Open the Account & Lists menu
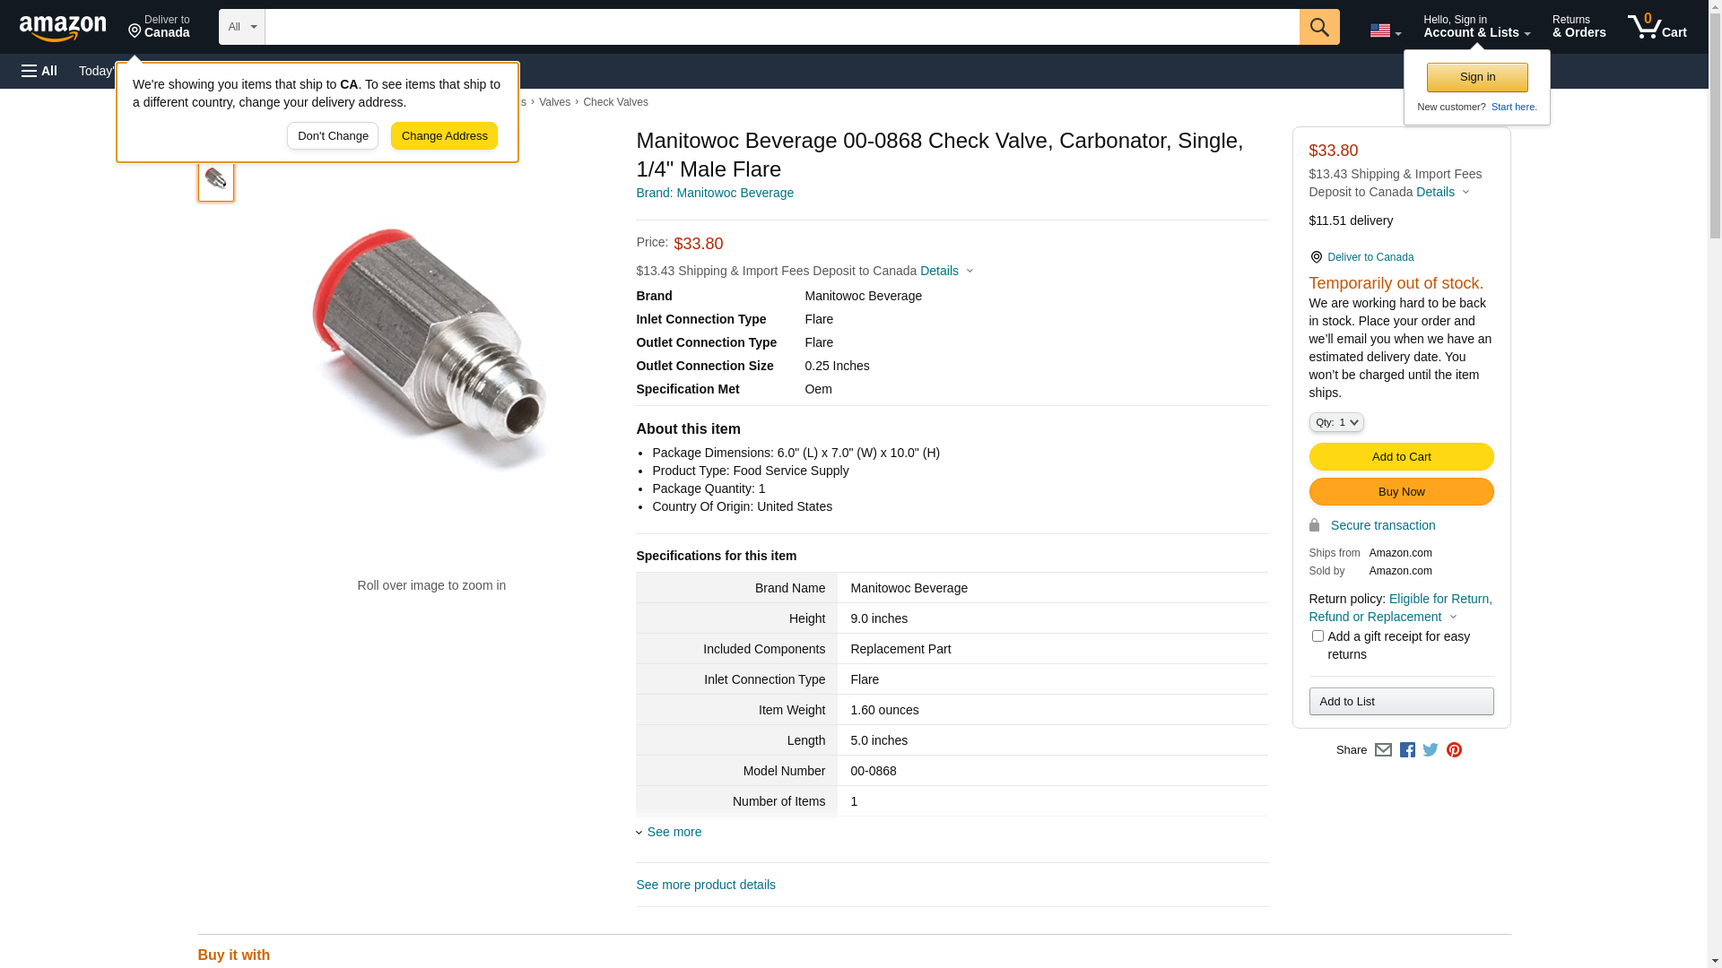Screen dimensions: 1722x968 [x=1476, y=27]
